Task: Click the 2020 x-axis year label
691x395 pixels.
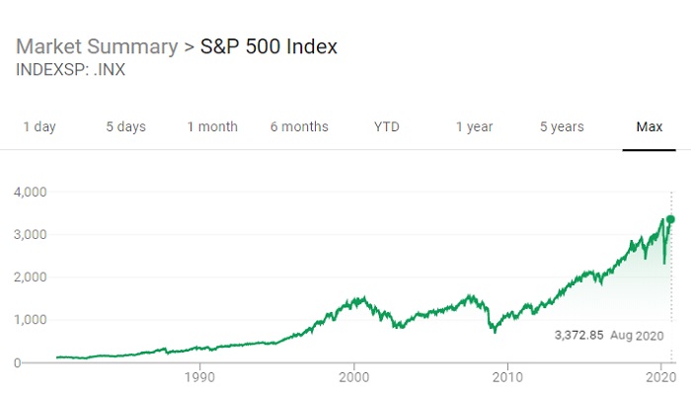Action: [x=660, y=377]
